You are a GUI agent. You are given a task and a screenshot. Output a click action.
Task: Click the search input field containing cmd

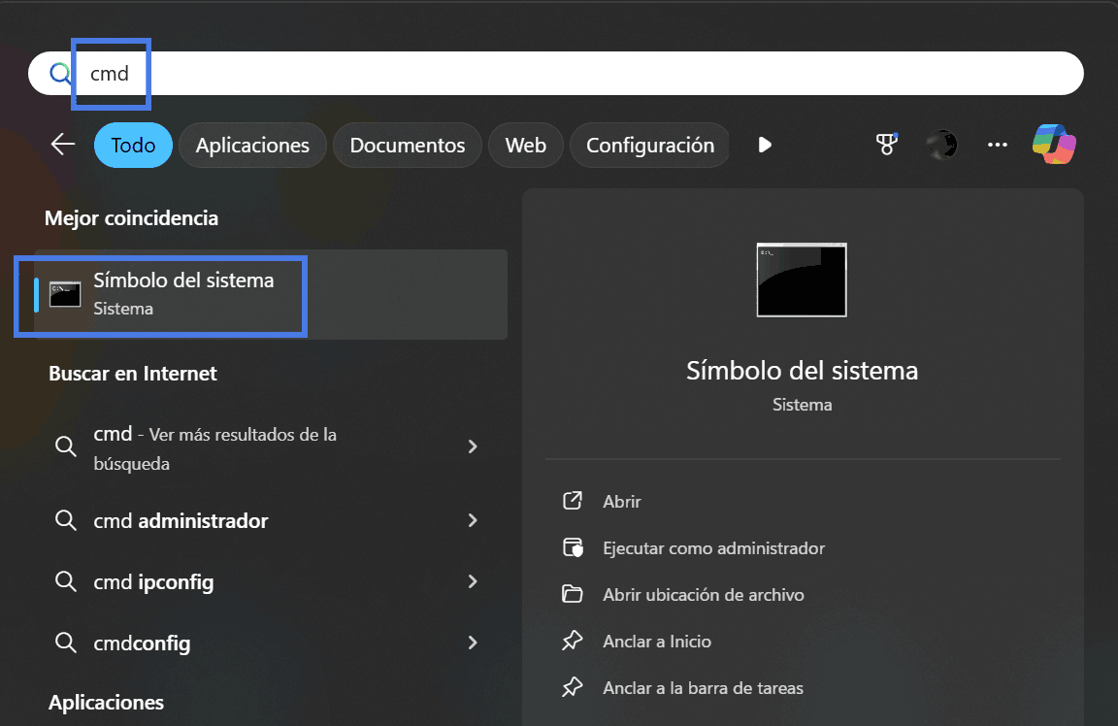(x=555, y=73)
